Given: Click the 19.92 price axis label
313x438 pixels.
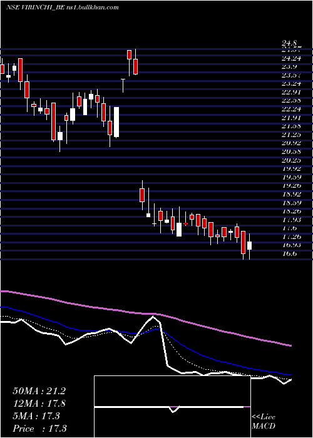Looking at the screenshot, I should tap(291, 169).
